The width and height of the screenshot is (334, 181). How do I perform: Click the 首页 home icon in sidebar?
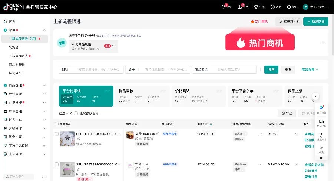(5, 21)
